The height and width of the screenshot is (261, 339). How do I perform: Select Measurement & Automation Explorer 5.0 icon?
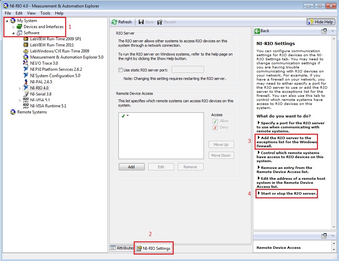(x=26, y=57)
